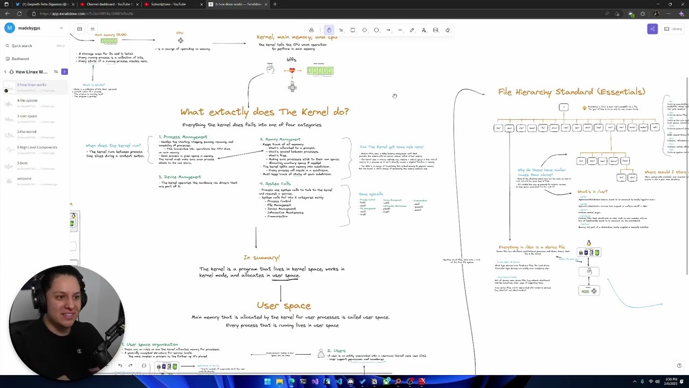Select the Hand pan tool
The height and width of the screenshot is (388, 689).
click(329, 30)
